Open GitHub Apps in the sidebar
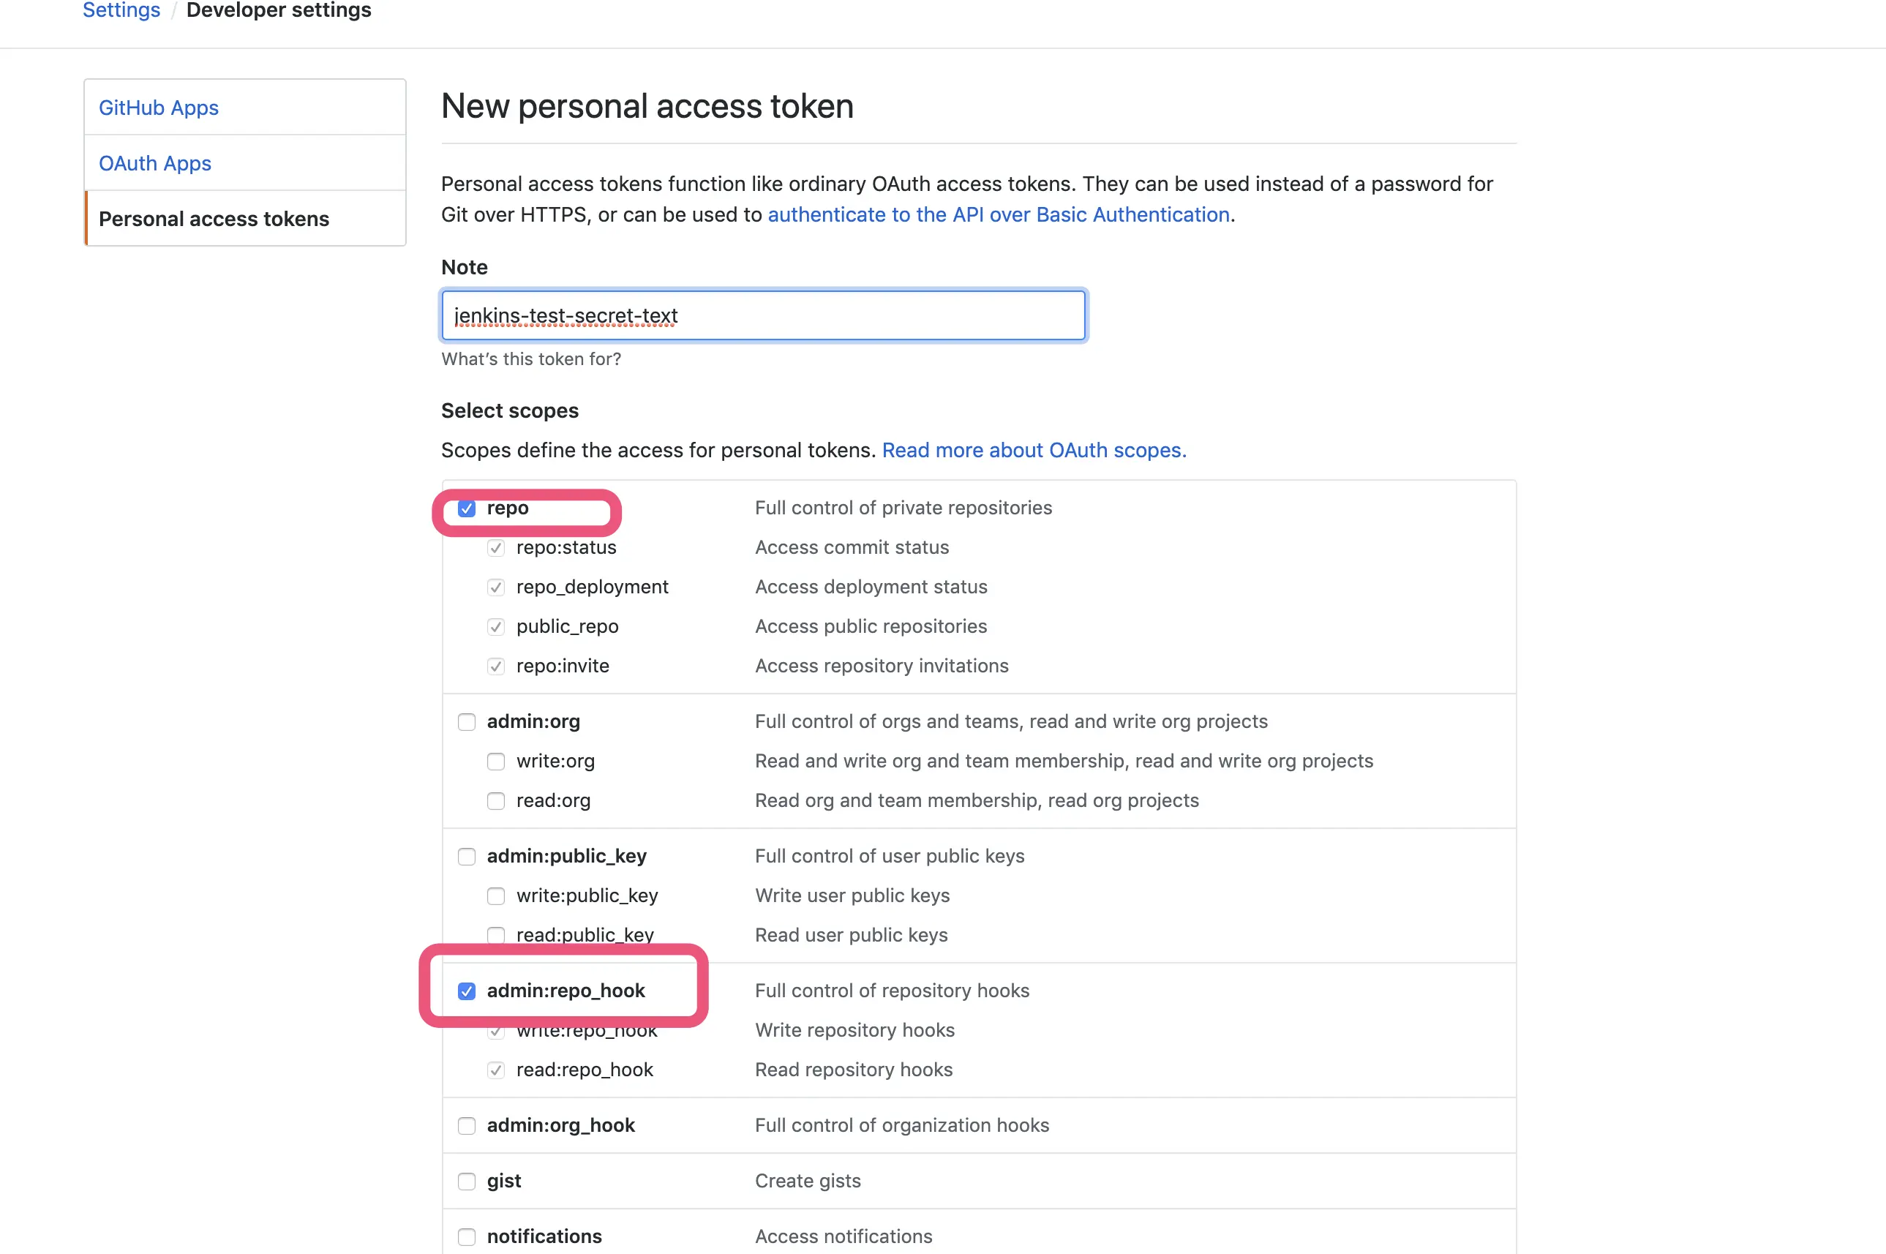1886x1254 pixels. tap(158, 108)
